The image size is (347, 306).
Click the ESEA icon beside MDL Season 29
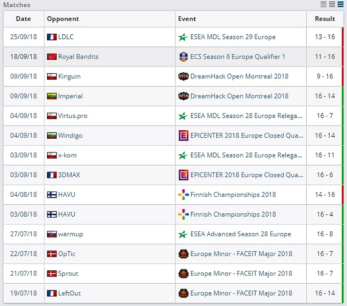click(183, 37)
